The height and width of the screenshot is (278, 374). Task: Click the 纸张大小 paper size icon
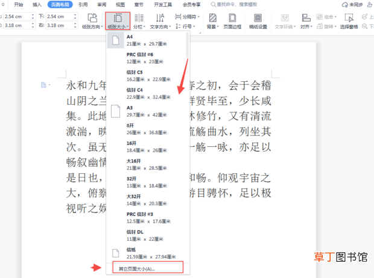(118, 18)
